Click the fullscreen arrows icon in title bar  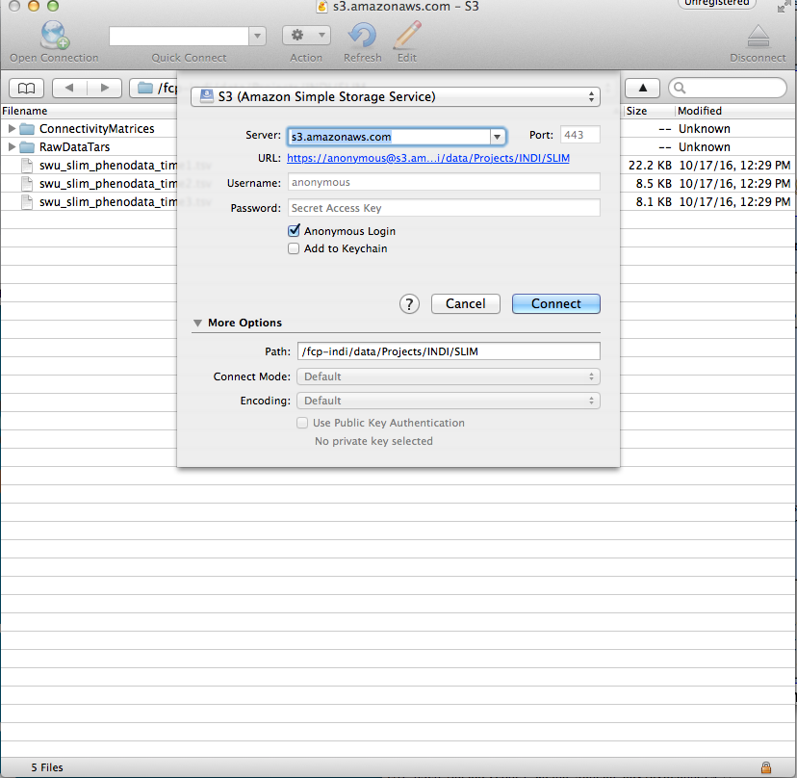[x=784, y=6]
